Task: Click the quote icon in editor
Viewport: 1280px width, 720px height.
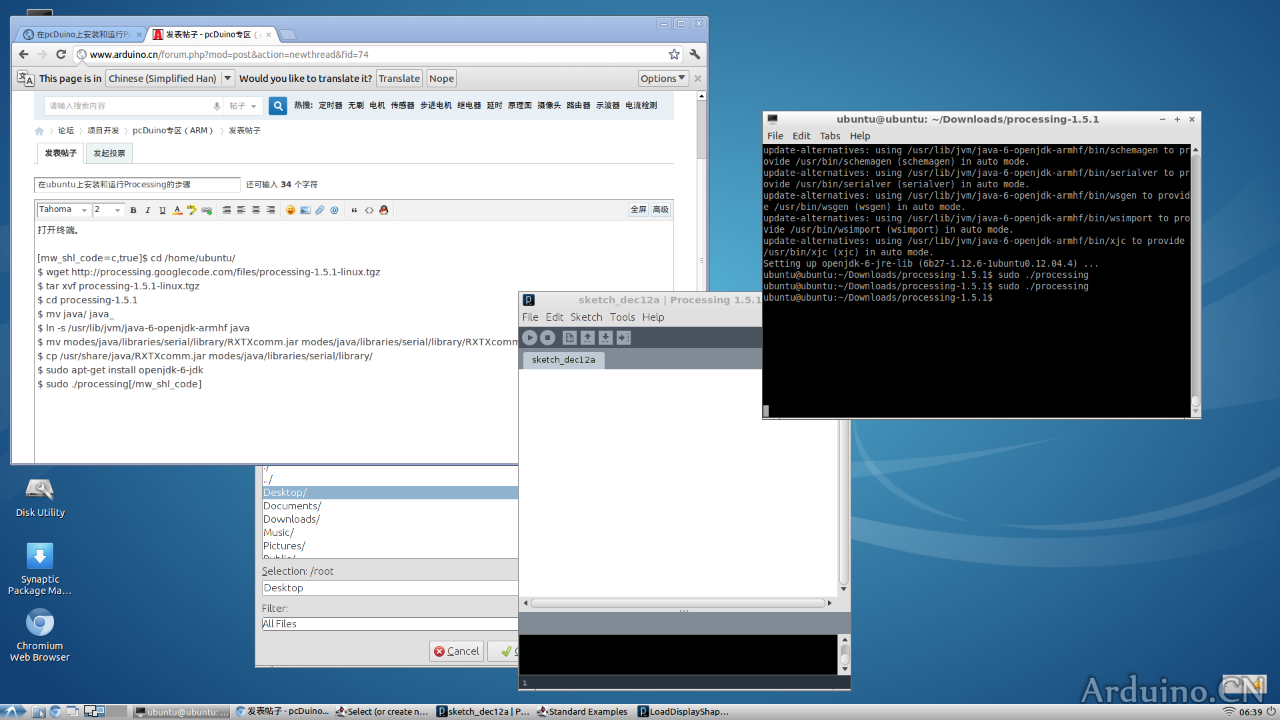Action: coord(354,210)
